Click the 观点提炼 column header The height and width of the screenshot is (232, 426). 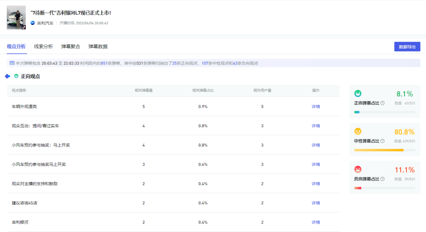[x=19, y=91]
